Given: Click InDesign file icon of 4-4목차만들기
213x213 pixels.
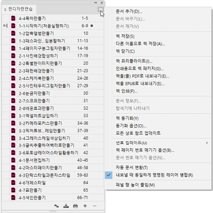Looking at the screenshot, I should tap(13, 18).
